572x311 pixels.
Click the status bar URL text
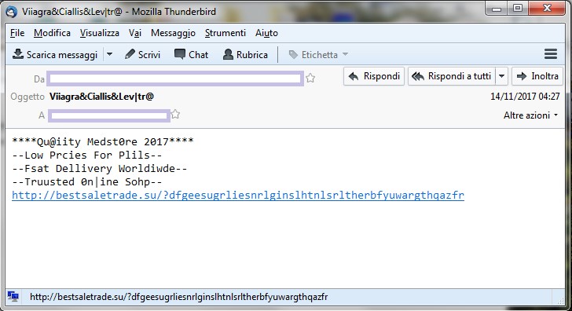click(x=179, y=297)
